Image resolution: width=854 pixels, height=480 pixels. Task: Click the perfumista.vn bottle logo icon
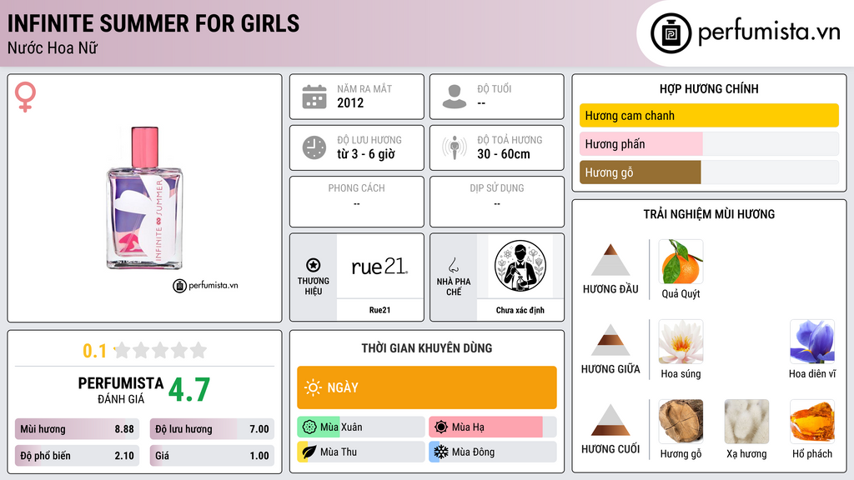tap(671, 33)
